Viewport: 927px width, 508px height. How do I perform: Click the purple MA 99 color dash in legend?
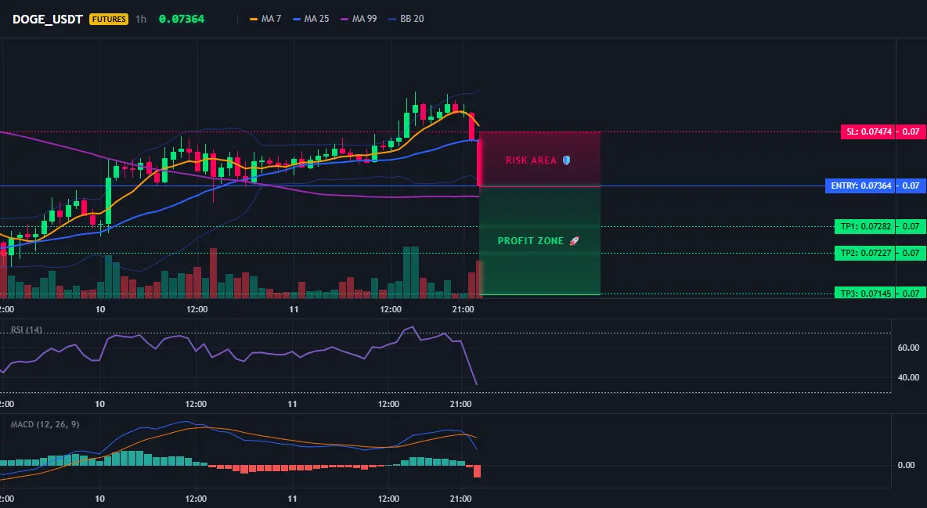[344, 19]
